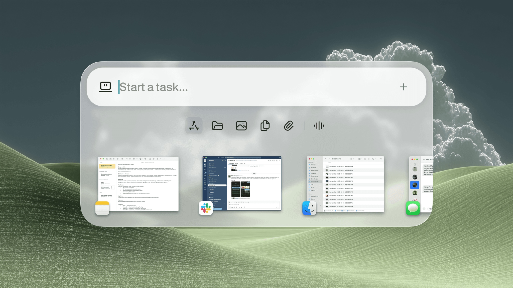The width and height of the screenshot is (513, 288).
Task: Open the Messages app icon thumbnail
Action: (x=413, y=208)
